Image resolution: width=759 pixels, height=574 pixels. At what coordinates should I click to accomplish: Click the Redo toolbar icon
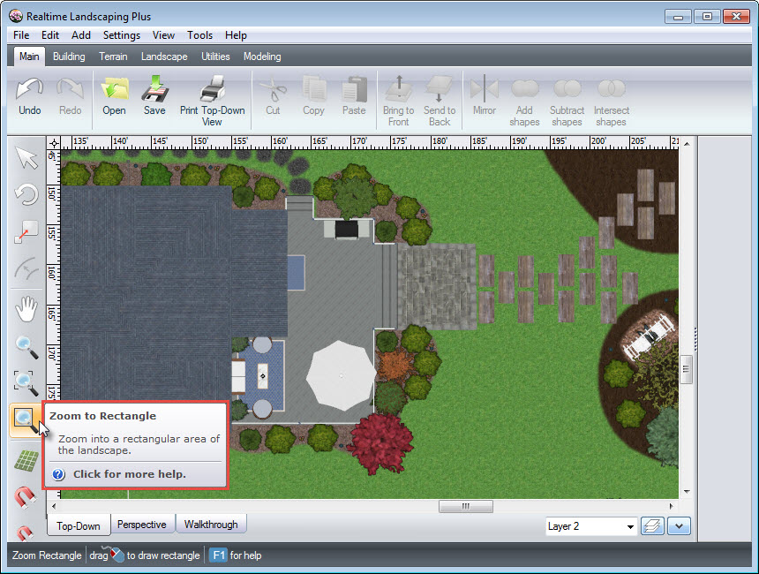(x=71, y=89)
